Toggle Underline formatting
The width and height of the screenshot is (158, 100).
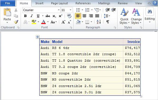pos(38,16)
